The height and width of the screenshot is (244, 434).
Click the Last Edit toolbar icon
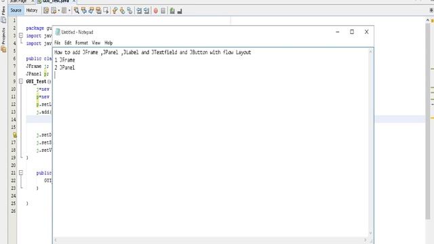pos(46,11)
